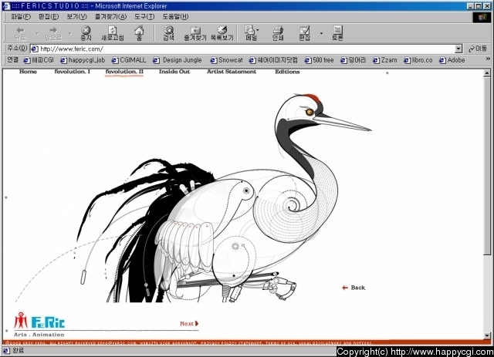Open the Back button history dropdown arrow

point(37,33)
